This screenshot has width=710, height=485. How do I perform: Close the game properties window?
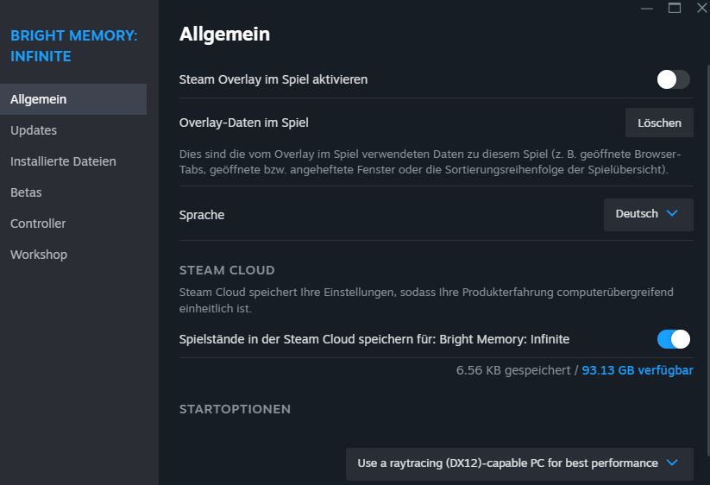tap(701, 8)
